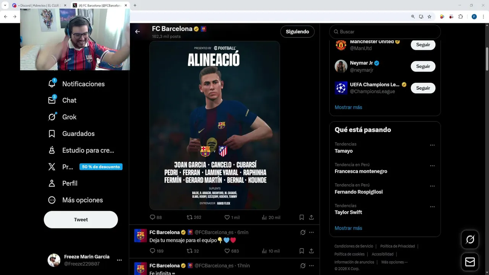Open a new browser tab
The image size is (489, 275).
pos(135,5)
